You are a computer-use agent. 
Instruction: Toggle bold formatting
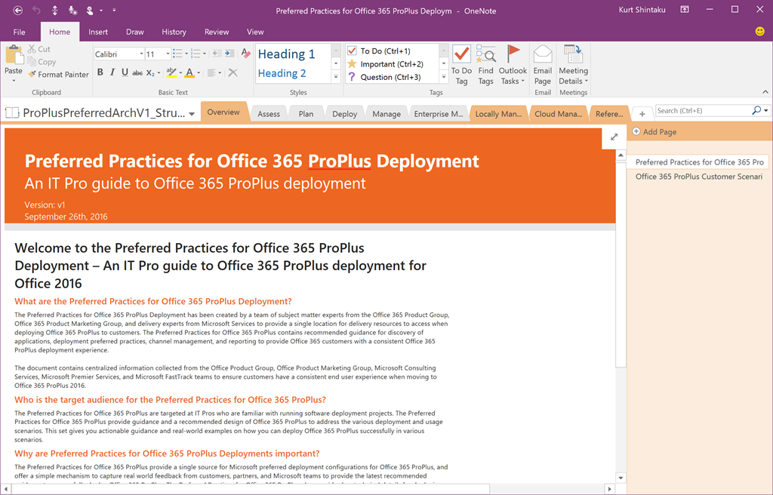pos(100,72)
